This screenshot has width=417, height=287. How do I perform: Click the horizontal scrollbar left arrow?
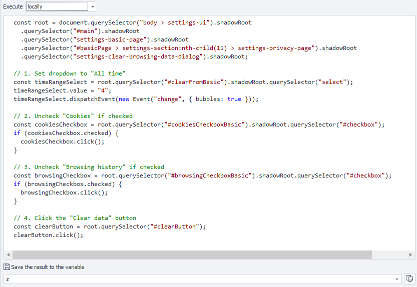[x=8, y=255]
